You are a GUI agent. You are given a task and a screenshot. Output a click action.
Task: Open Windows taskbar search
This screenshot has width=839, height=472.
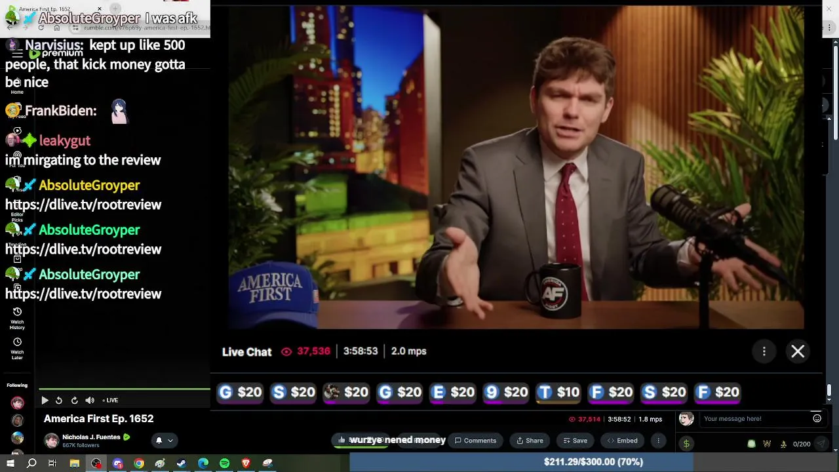point(31,463)
